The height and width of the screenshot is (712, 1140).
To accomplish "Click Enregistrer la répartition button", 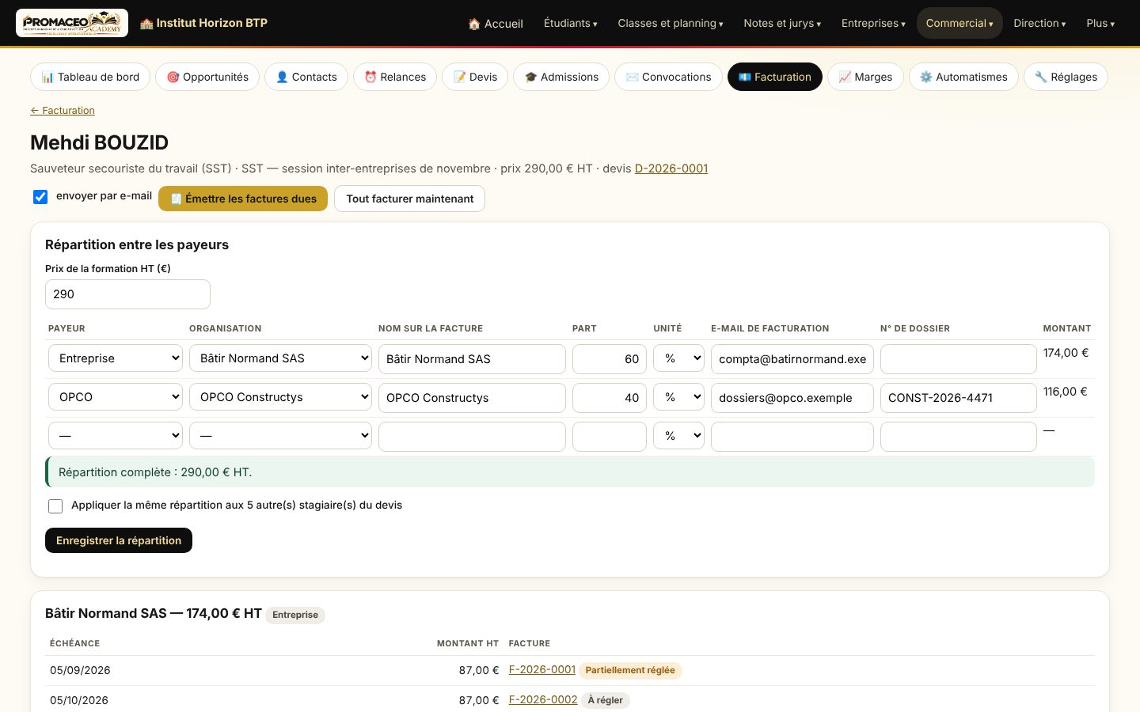I will [119, 540].
